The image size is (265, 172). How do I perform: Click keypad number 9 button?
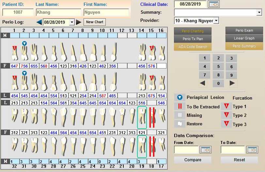click(231, 75)
